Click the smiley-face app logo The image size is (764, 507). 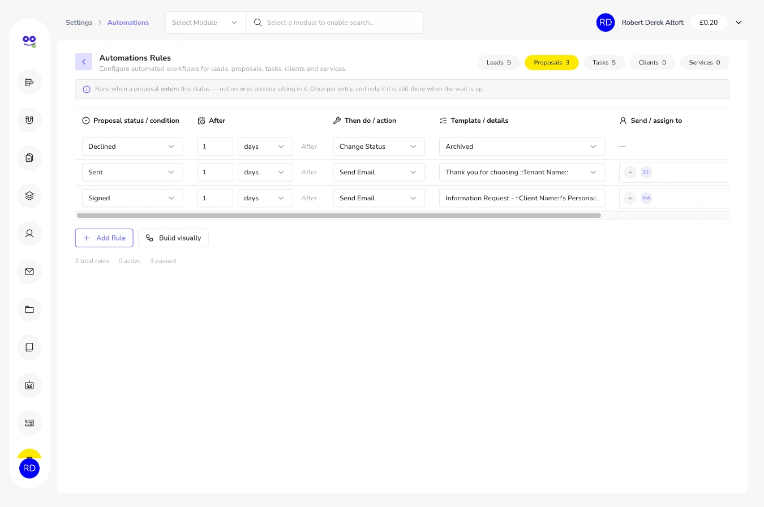[x=29, y=41]
